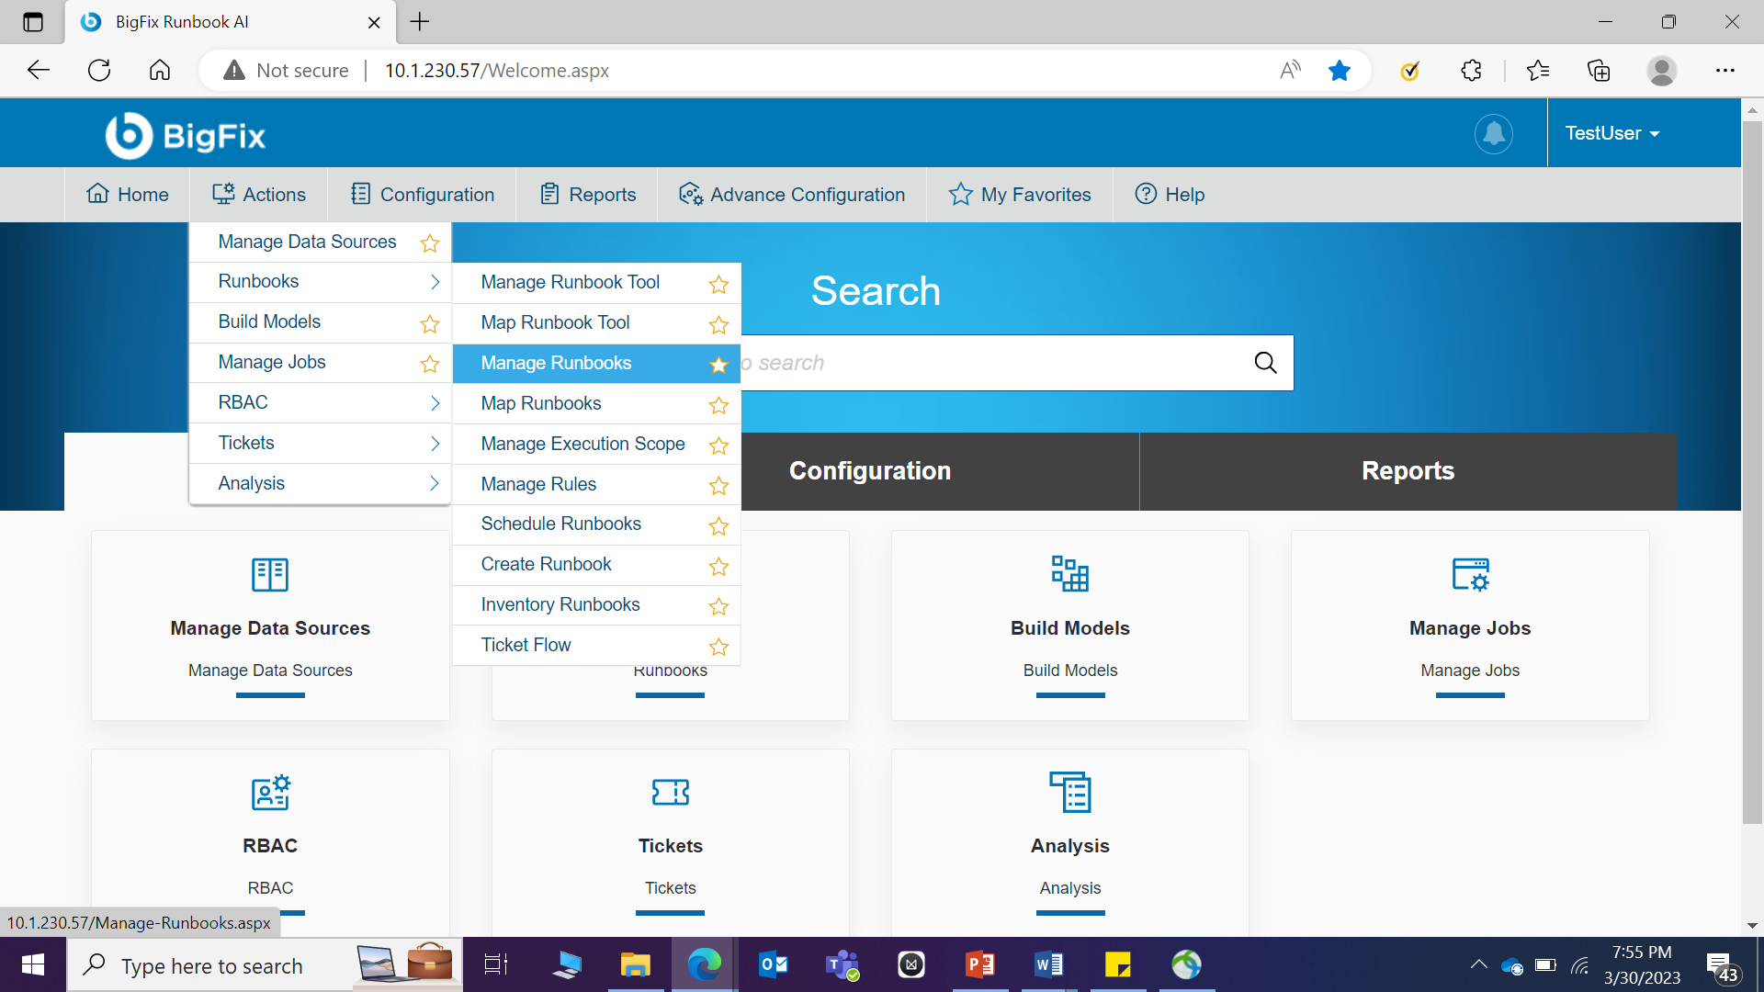
Task: Toggle favorite star for Schedule Runbooks
Action: [718, 525]
